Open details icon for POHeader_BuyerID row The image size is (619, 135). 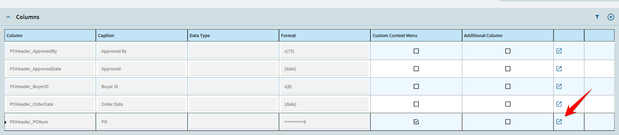pos(559,86)
